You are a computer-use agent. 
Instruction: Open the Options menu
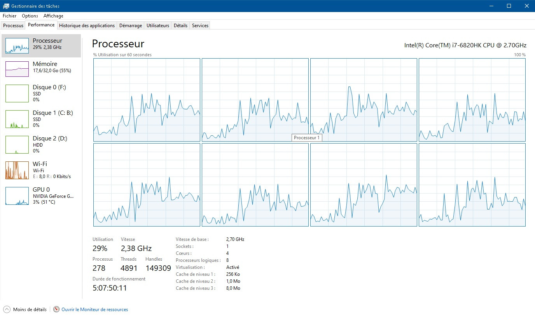pos(30,16)
